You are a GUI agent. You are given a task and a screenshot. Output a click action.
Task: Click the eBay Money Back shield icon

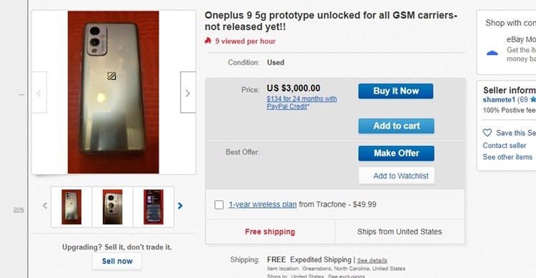tap(492, 53)
